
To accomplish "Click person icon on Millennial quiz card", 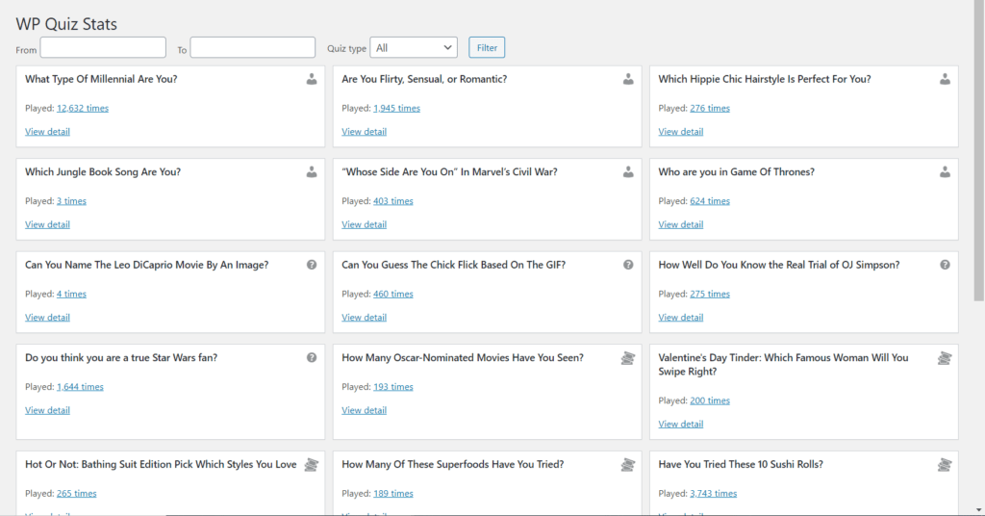I will click(x=312, y=80).
